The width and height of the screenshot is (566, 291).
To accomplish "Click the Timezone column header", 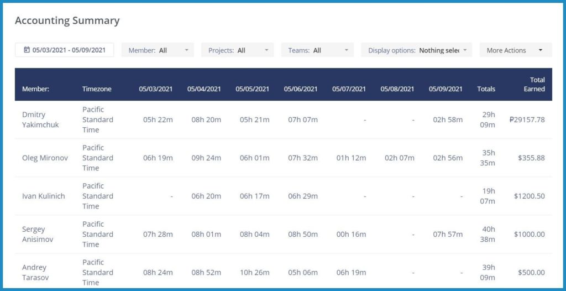I will pos(97,89).
